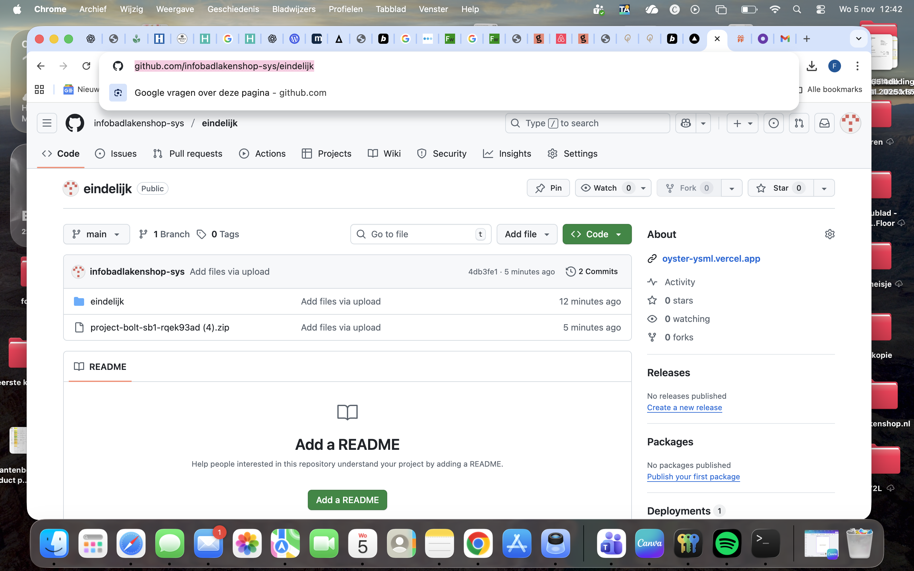Open the Bladwijzers menu
This screenshot has width=914, height=571.
point(294,9)
